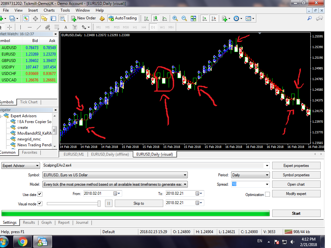Select the text label tool
Screen dimensions: 331x248
[x=66, y=27]
